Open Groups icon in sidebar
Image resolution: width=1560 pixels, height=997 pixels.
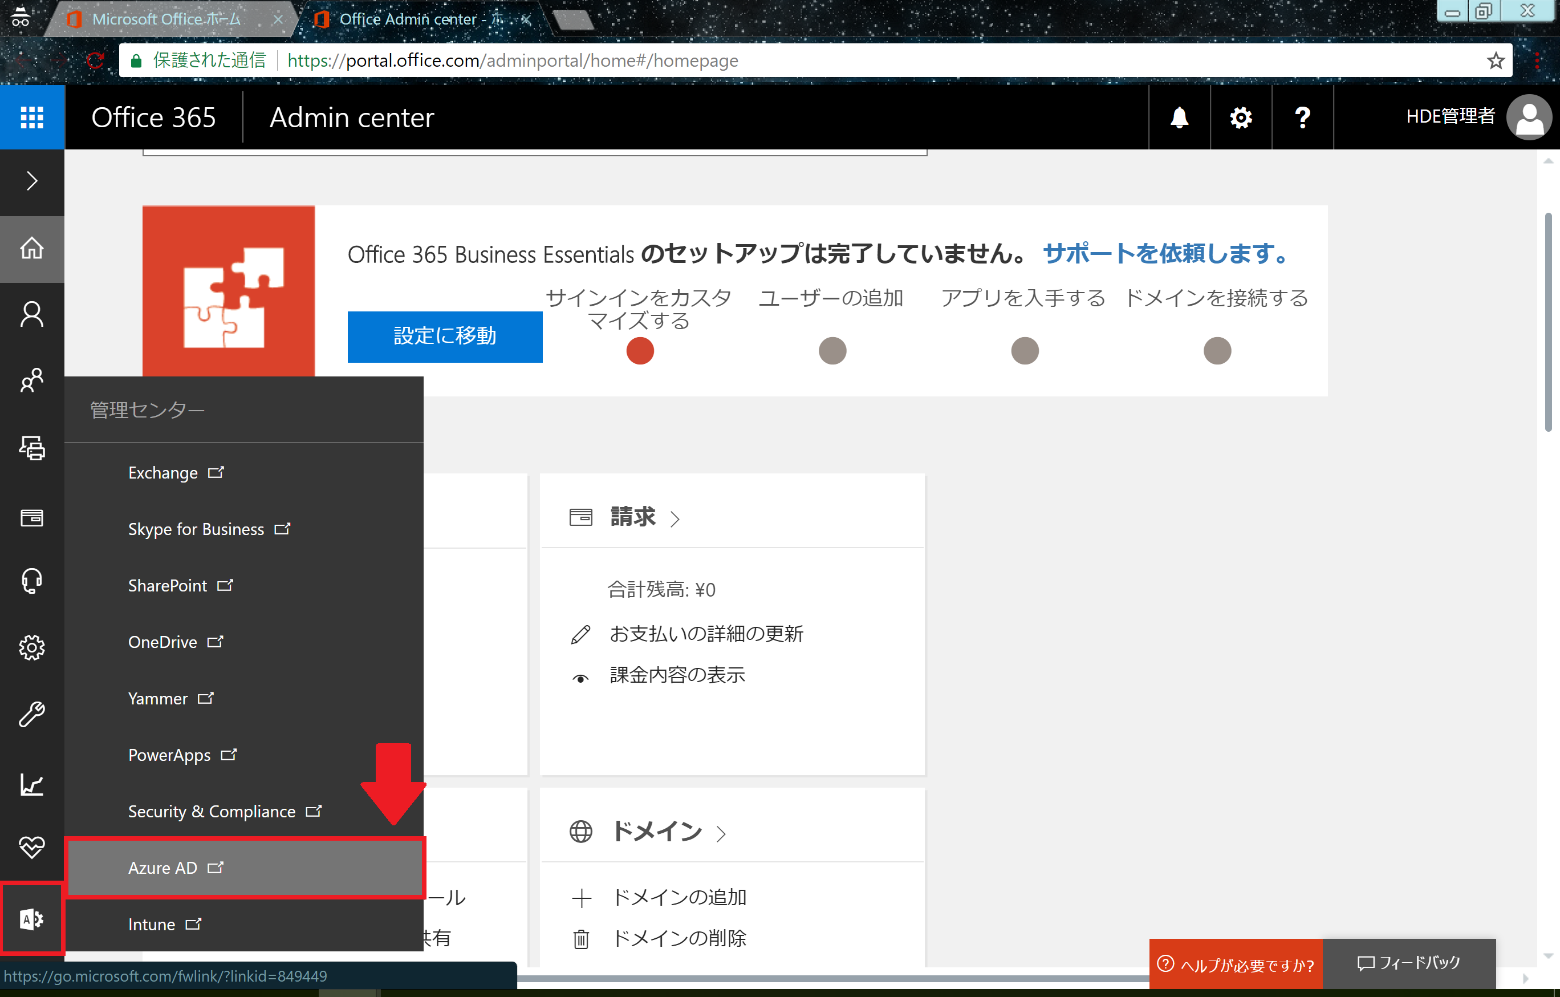coord(32,381)
